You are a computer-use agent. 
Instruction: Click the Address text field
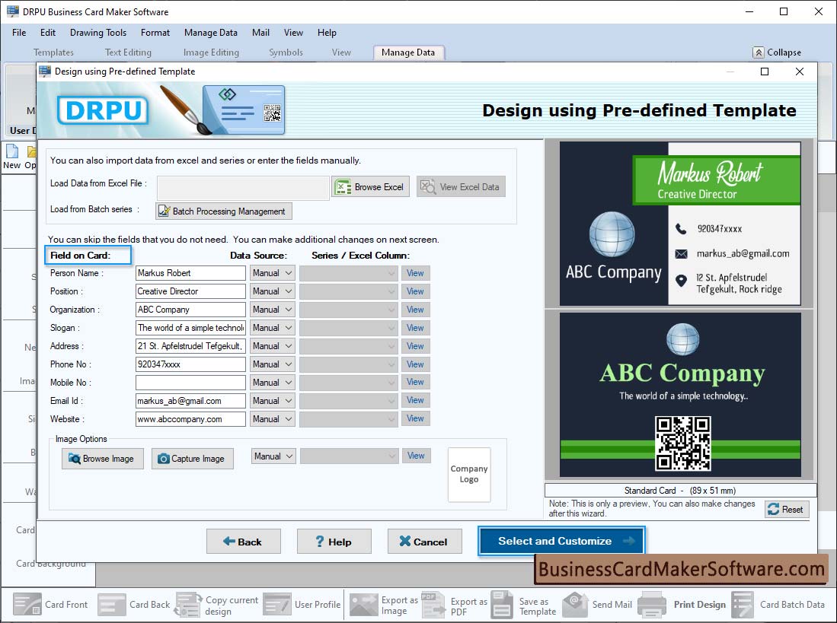click(190, 346)
